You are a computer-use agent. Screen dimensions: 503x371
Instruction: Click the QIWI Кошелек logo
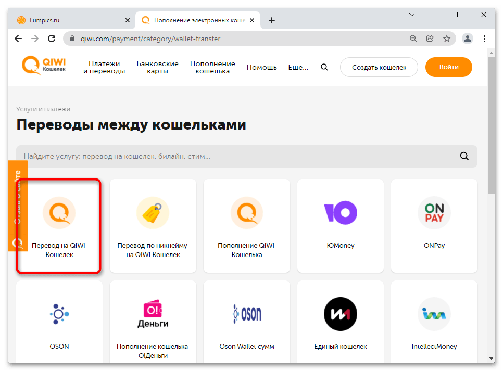point(44,67)
